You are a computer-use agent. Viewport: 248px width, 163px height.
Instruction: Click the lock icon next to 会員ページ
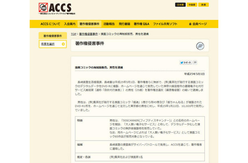tap(190, 24)
